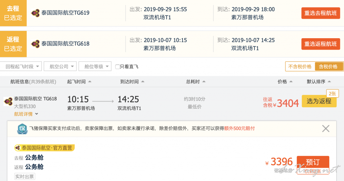Image resolution: width=344 pixels, height=181 pixels.
Task: Switch to 不含税价格 price view
Action: coord(300,67)
